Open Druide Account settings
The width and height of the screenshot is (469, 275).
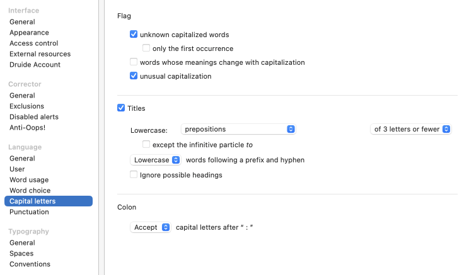[35, 65]
